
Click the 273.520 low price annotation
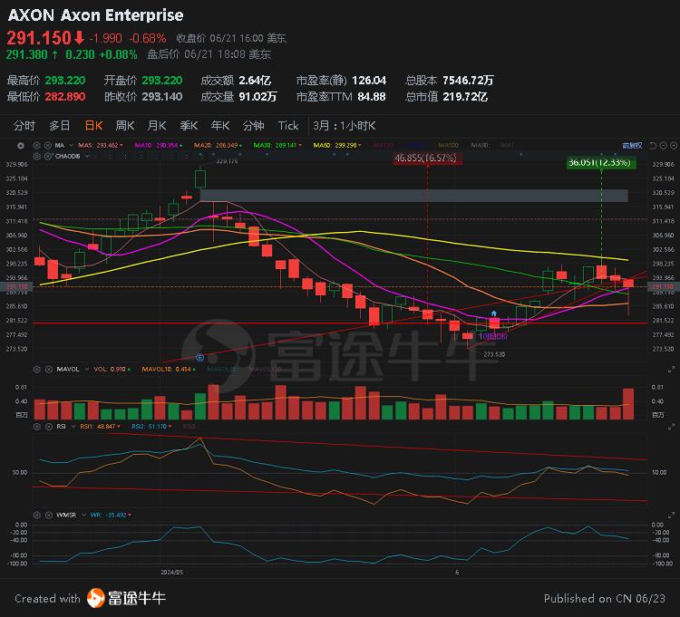tap(494, 354)
